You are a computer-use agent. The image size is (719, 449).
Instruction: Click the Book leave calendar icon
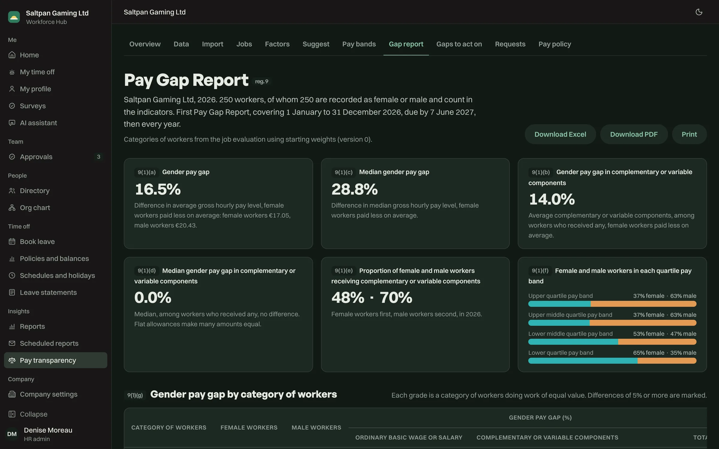click(x=12, y=242)
